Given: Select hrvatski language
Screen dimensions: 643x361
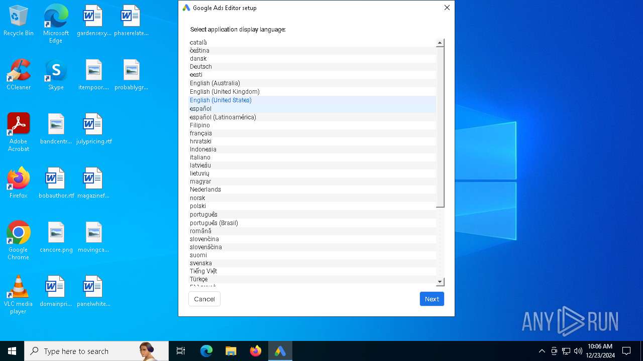Looking at the screenshot, I should point(312,141).
